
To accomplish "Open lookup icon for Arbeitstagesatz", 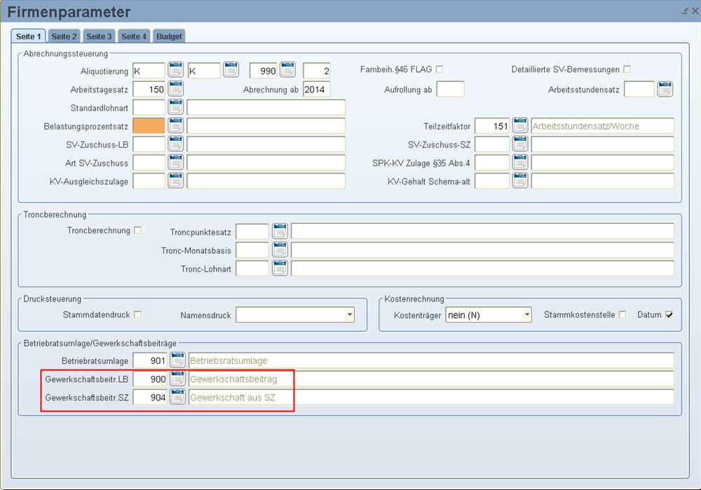I will [176, 88].
